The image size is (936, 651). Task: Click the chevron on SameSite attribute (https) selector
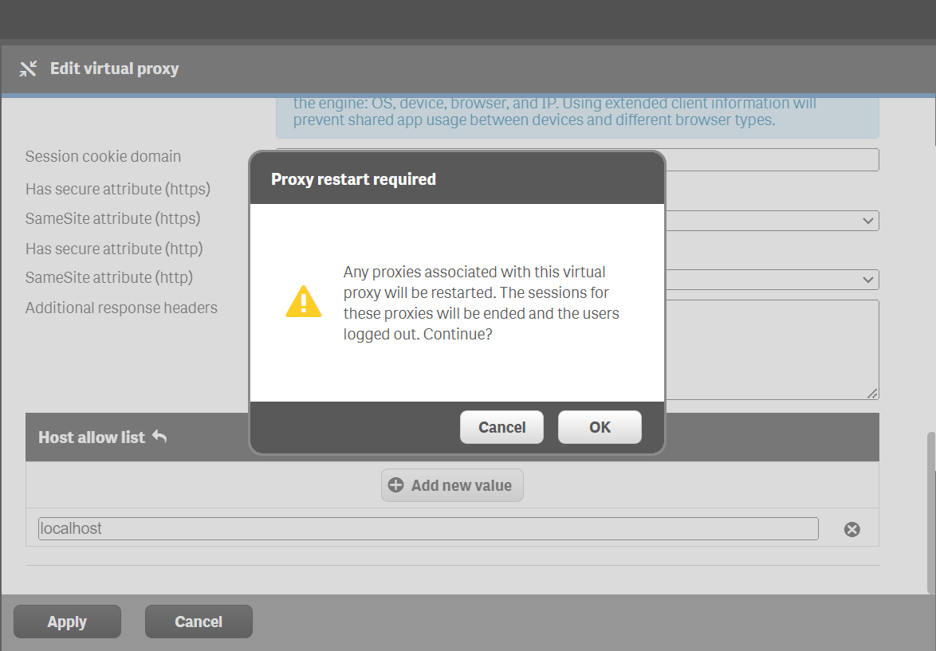(x=868, y=220)
